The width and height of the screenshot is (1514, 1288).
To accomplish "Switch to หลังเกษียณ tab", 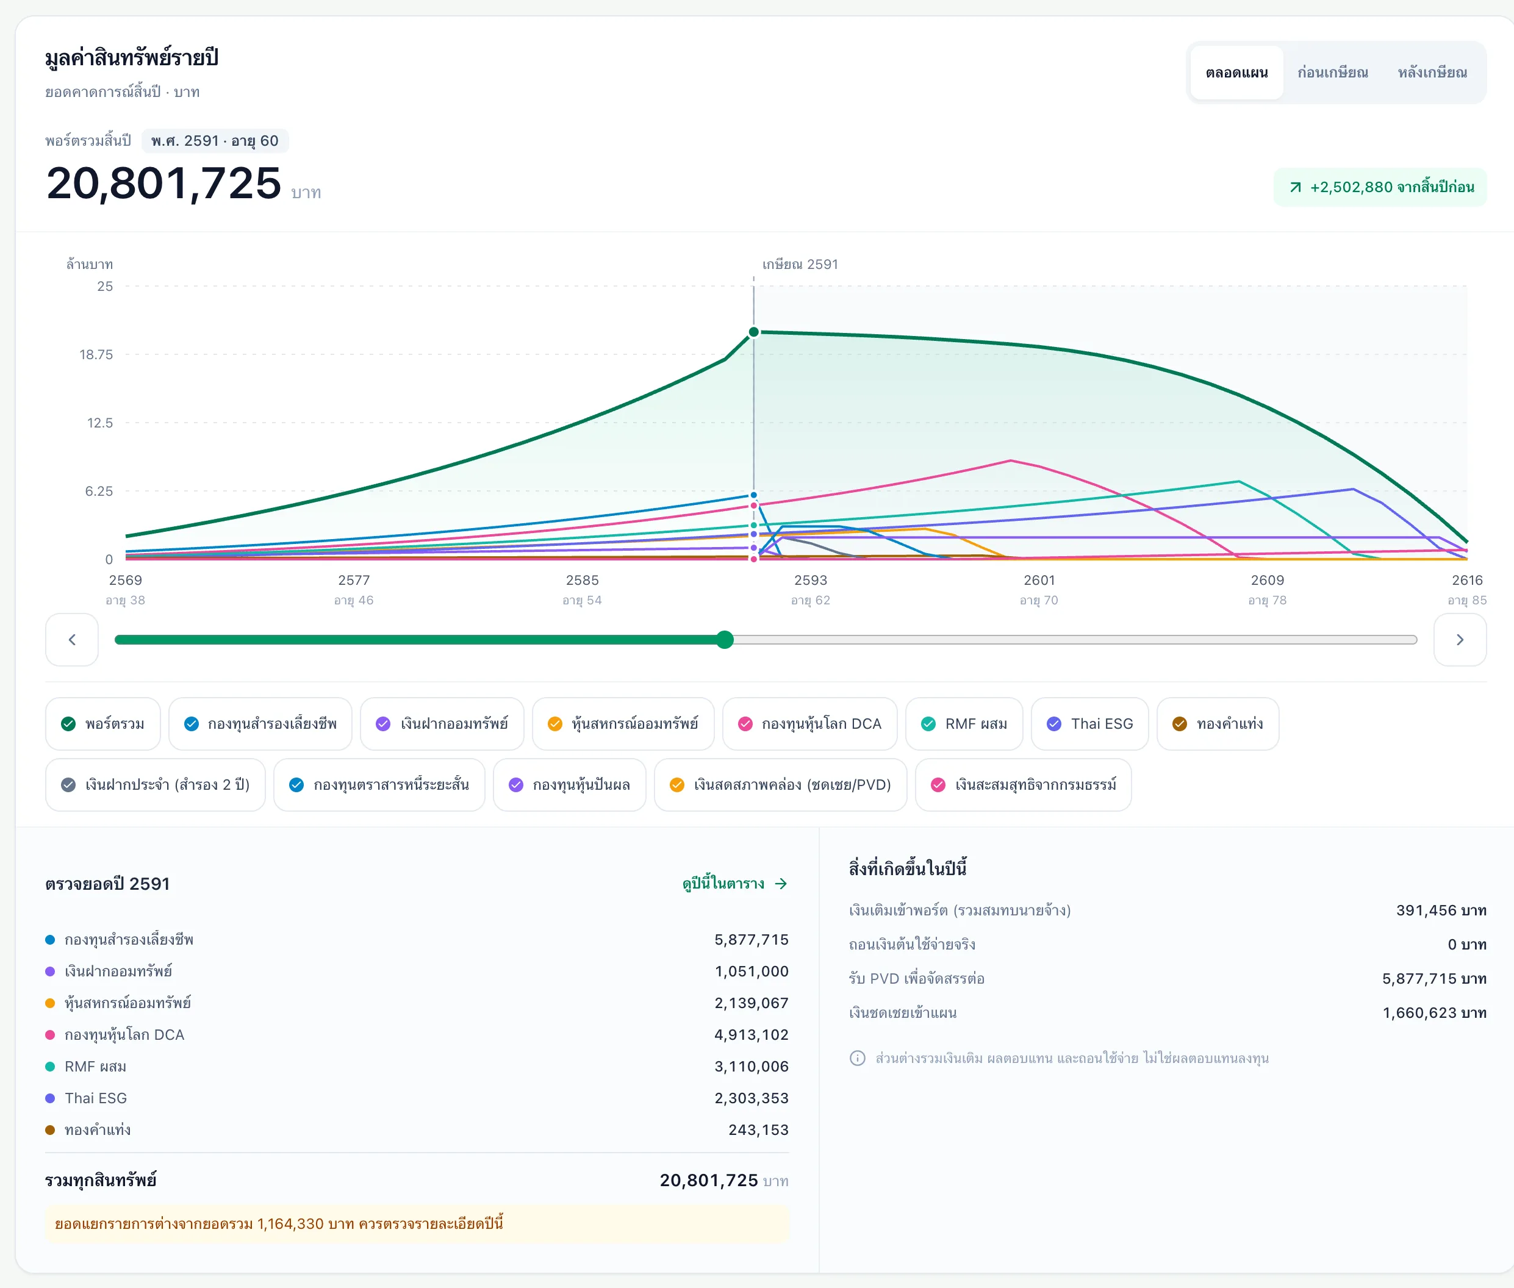I will (1432, 73).
